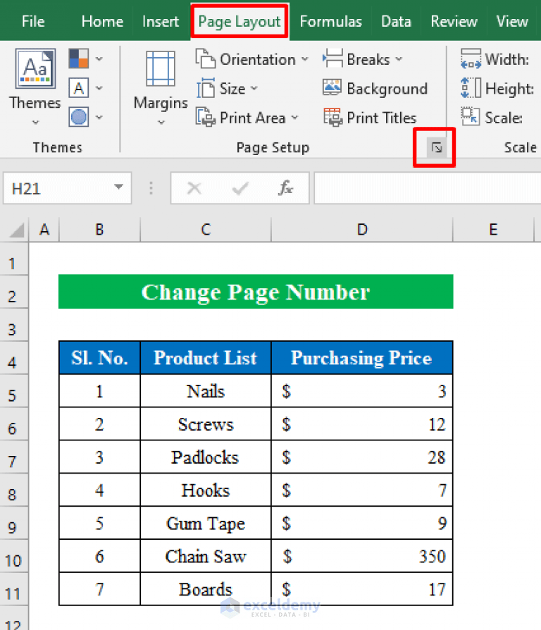
Task: Expand the Size dropdown arrow
Action: (254, 88)
